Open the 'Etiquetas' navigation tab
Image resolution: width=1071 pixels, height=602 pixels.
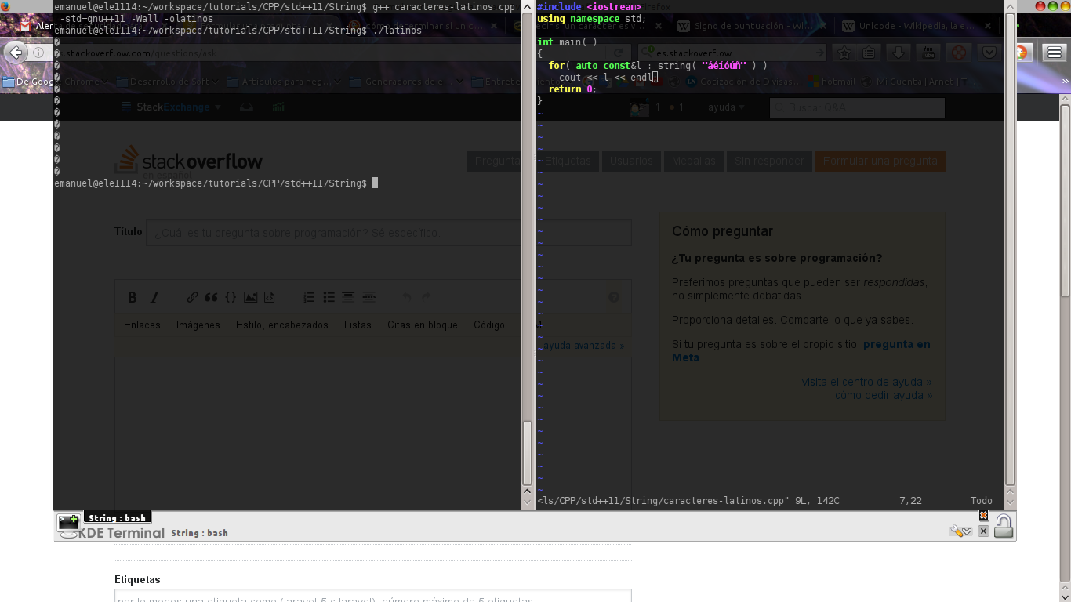tap(568, 161)
